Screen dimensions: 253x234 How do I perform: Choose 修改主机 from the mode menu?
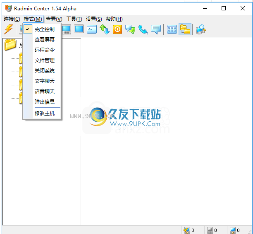[42, 113]
